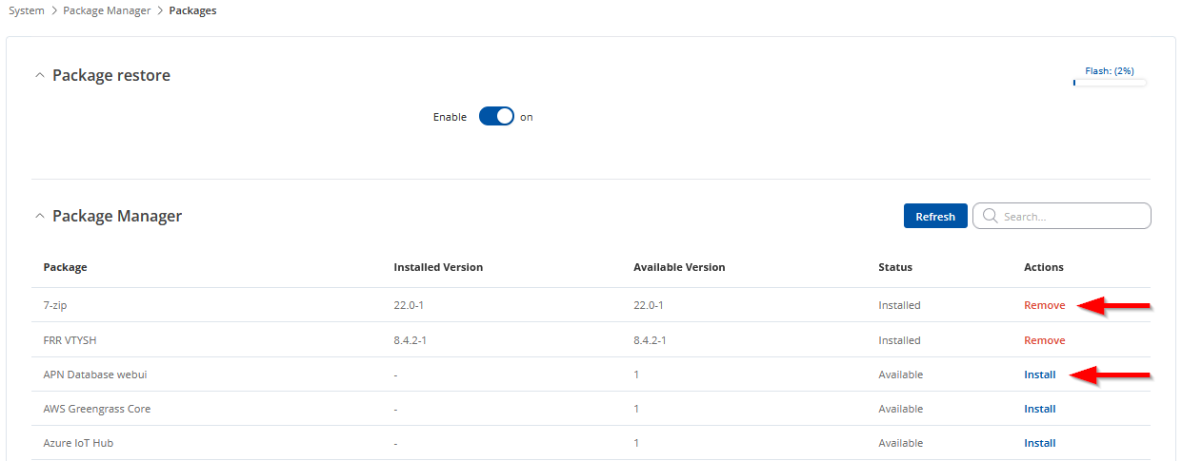Screen dimensions: 1182x461
Task: Select the FRR VTYSH package name
Action: (71, 339)
